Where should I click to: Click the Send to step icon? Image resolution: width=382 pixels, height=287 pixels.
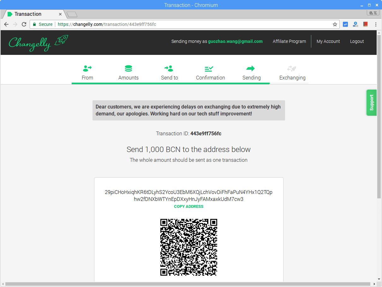(x=169, y=68)
